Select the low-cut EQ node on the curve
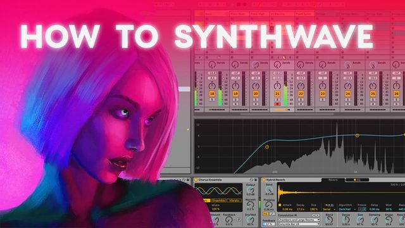405x228 pixels. point(267,147)
